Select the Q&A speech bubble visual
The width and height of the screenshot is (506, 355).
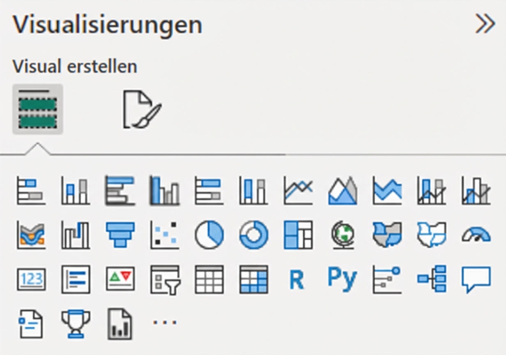click(x=476, y=279)
